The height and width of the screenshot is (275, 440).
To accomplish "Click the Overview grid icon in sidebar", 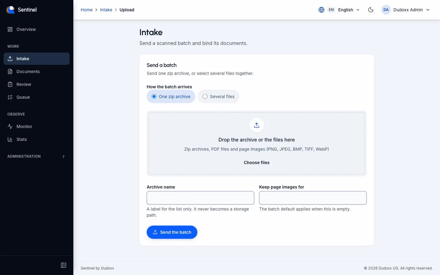I will (x=10, y=29).
